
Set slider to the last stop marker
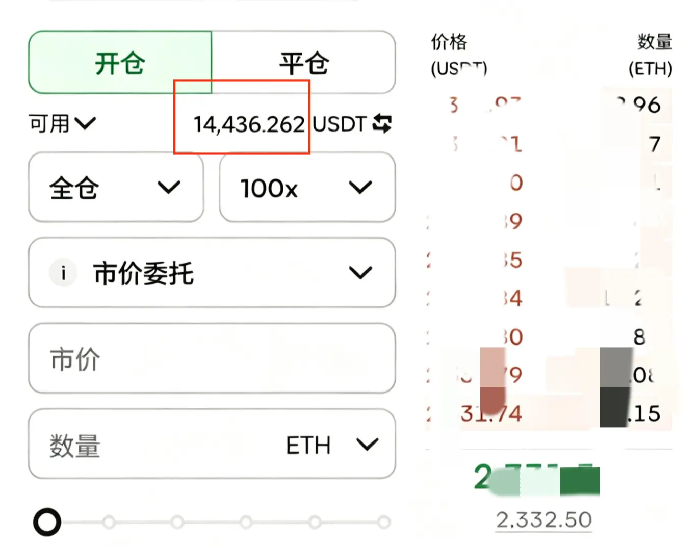point(384,522)
